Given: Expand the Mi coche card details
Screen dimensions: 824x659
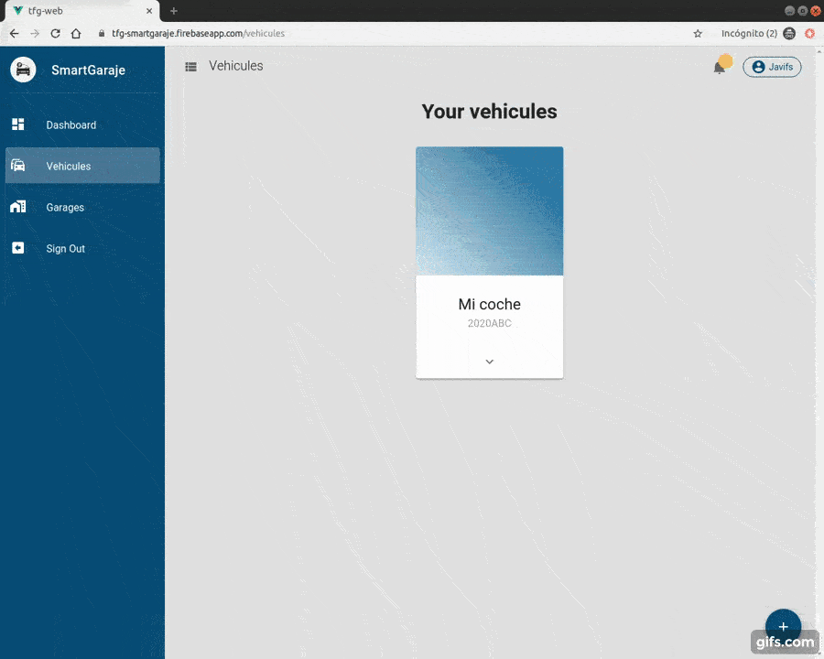Looking at the screenshot, I should pos(489,362).
